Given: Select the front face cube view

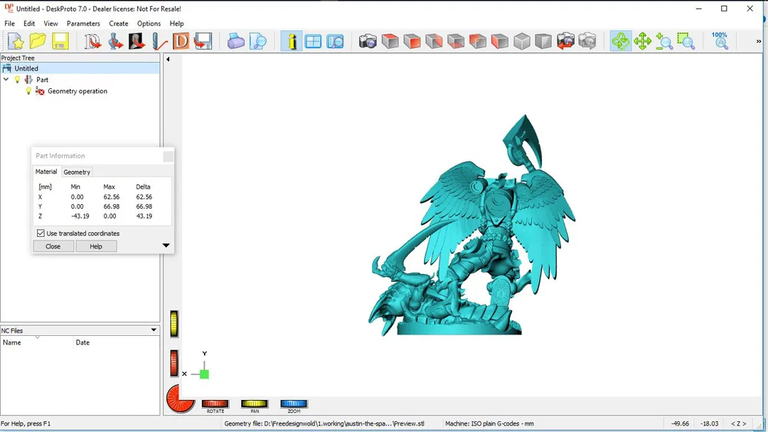Looking at the screenshot, I should tap(412, 41).
